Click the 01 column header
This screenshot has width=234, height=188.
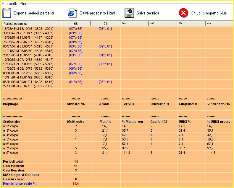pyautogui.click(x=105, y=24)
